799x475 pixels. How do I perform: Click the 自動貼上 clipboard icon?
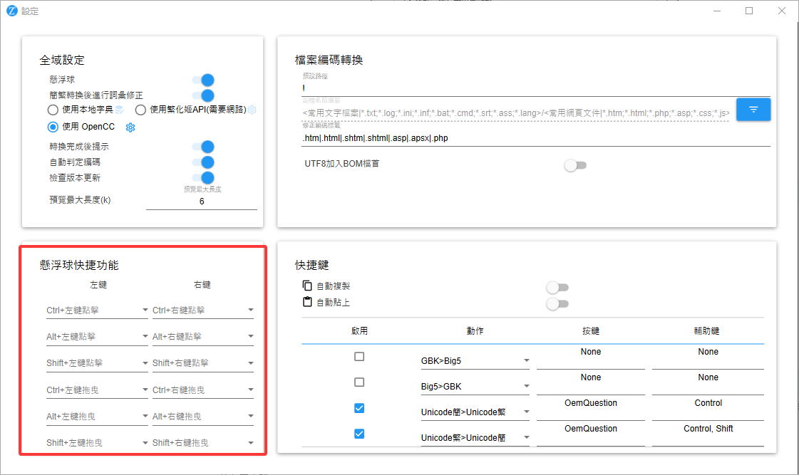coord(307,302)
